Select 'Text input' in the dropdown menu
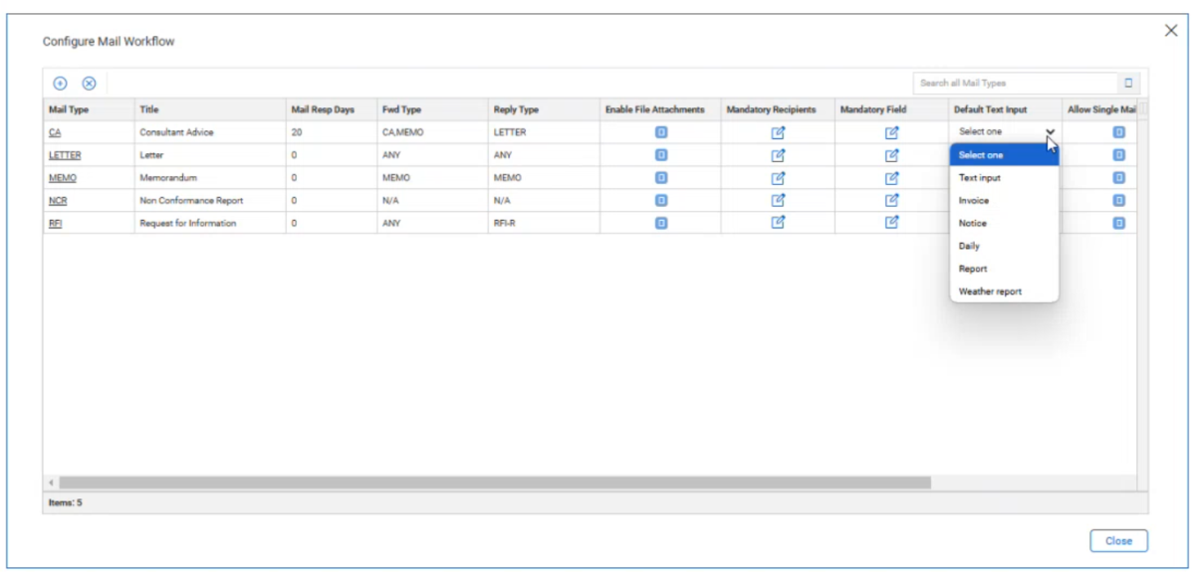 click(x=980, y=178)
